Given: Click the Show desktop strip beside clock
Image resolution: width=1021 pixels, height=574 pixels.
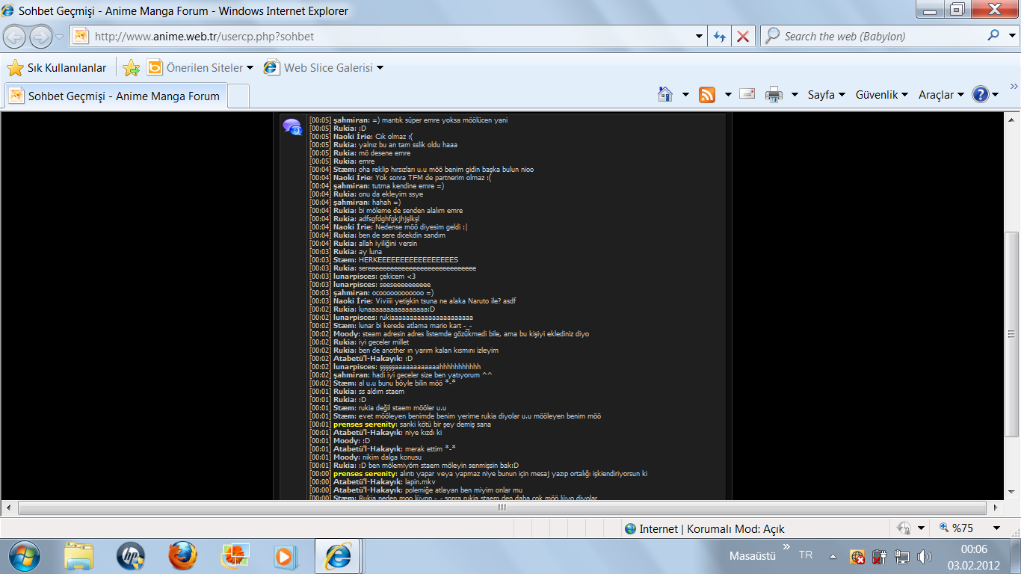Looking at the screenshot, I should [x=1015, y=557].
